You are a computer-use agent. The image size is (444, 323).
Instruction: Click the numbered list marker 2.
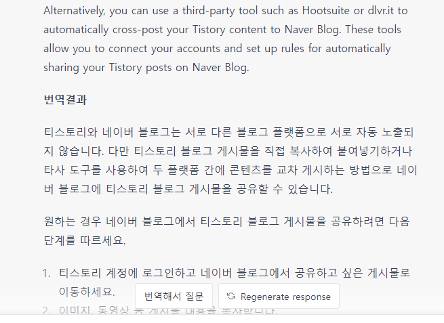[47, 311]
